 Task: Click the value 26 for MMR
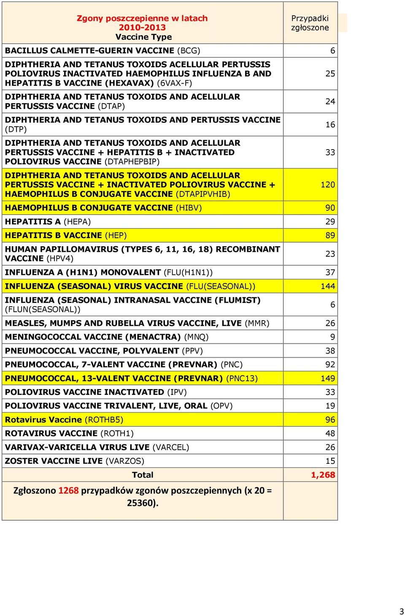coord(330,323)
